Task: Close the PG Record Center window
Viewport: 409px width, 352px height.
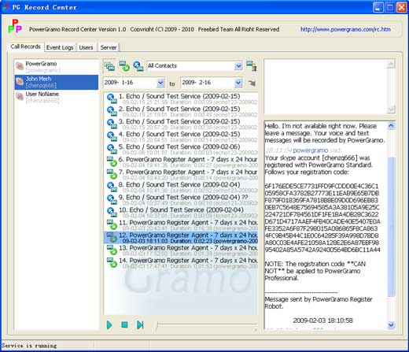Action: tap(401, 7)
